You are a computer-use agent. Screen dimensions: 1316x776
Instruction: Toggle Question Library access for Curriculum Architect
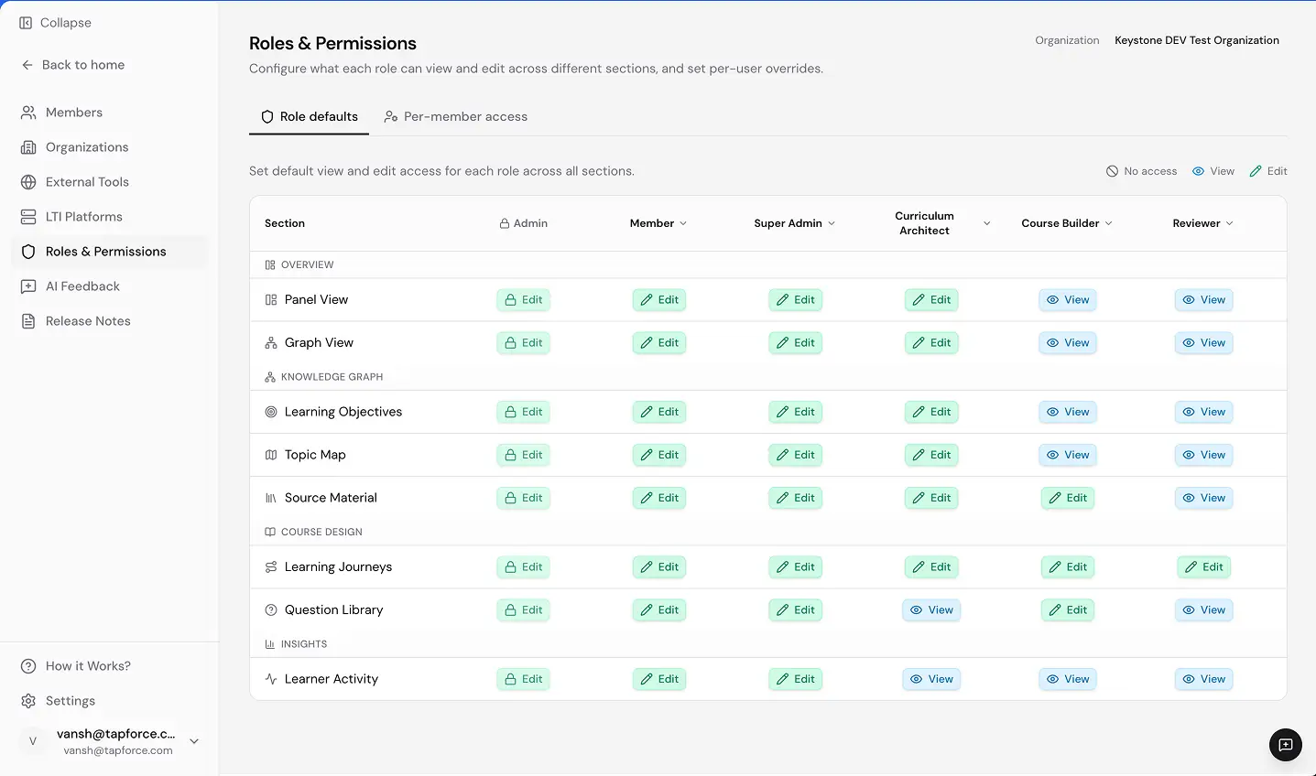pos(931,610)
